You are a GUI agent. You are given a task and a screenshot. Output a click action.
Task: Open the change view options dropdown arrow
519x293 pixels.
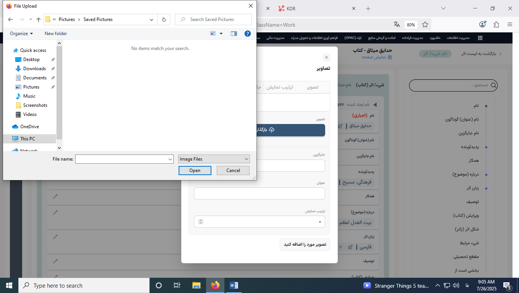click(x=221, y=34)
